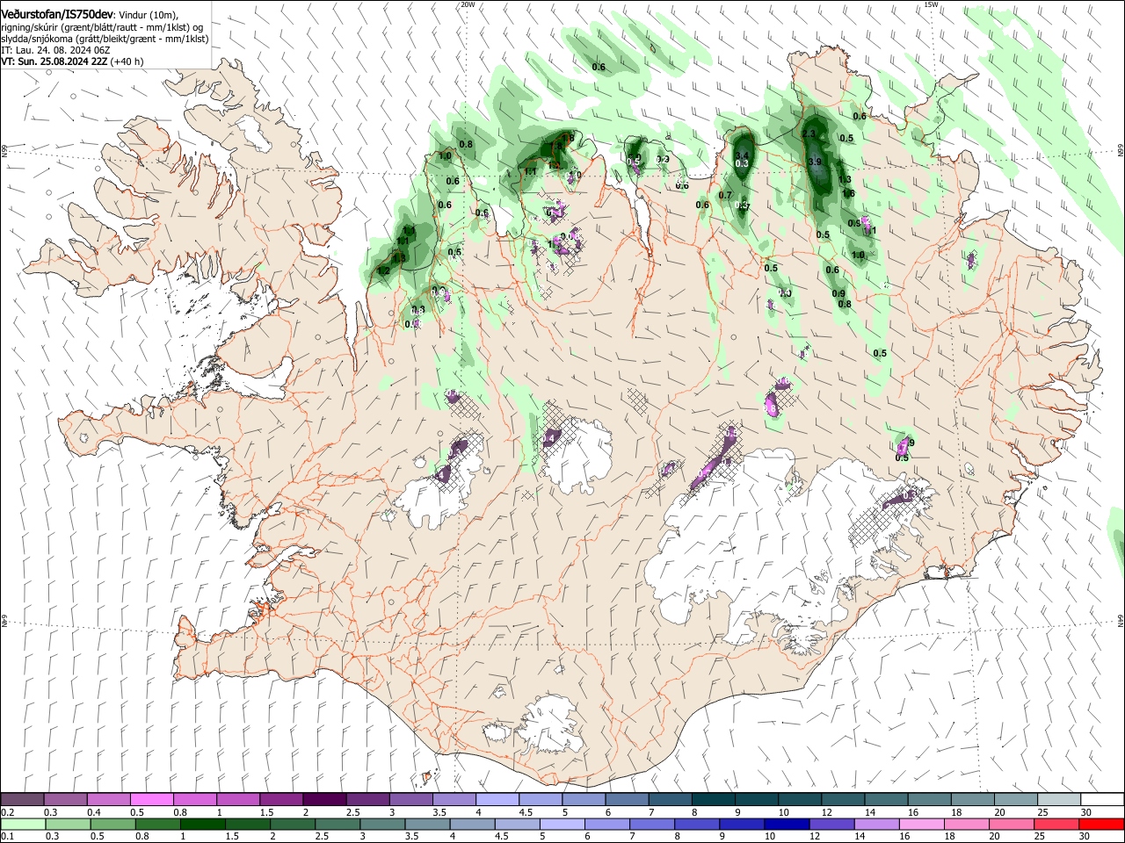Click the '3.9' precipitation value on the map
The height and width of the screenshot is (843, 1125).
pos(814,162)
